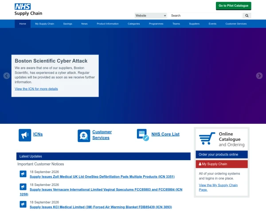This screenshot has width=266, height=213.
Task: Click megaphone icon beside Zoll Medical notice
Action: (x=23, y=174)
